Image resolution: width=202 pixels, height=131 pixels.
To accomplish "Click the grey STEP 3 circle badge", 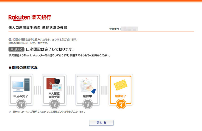I will [x=87, y=104].
